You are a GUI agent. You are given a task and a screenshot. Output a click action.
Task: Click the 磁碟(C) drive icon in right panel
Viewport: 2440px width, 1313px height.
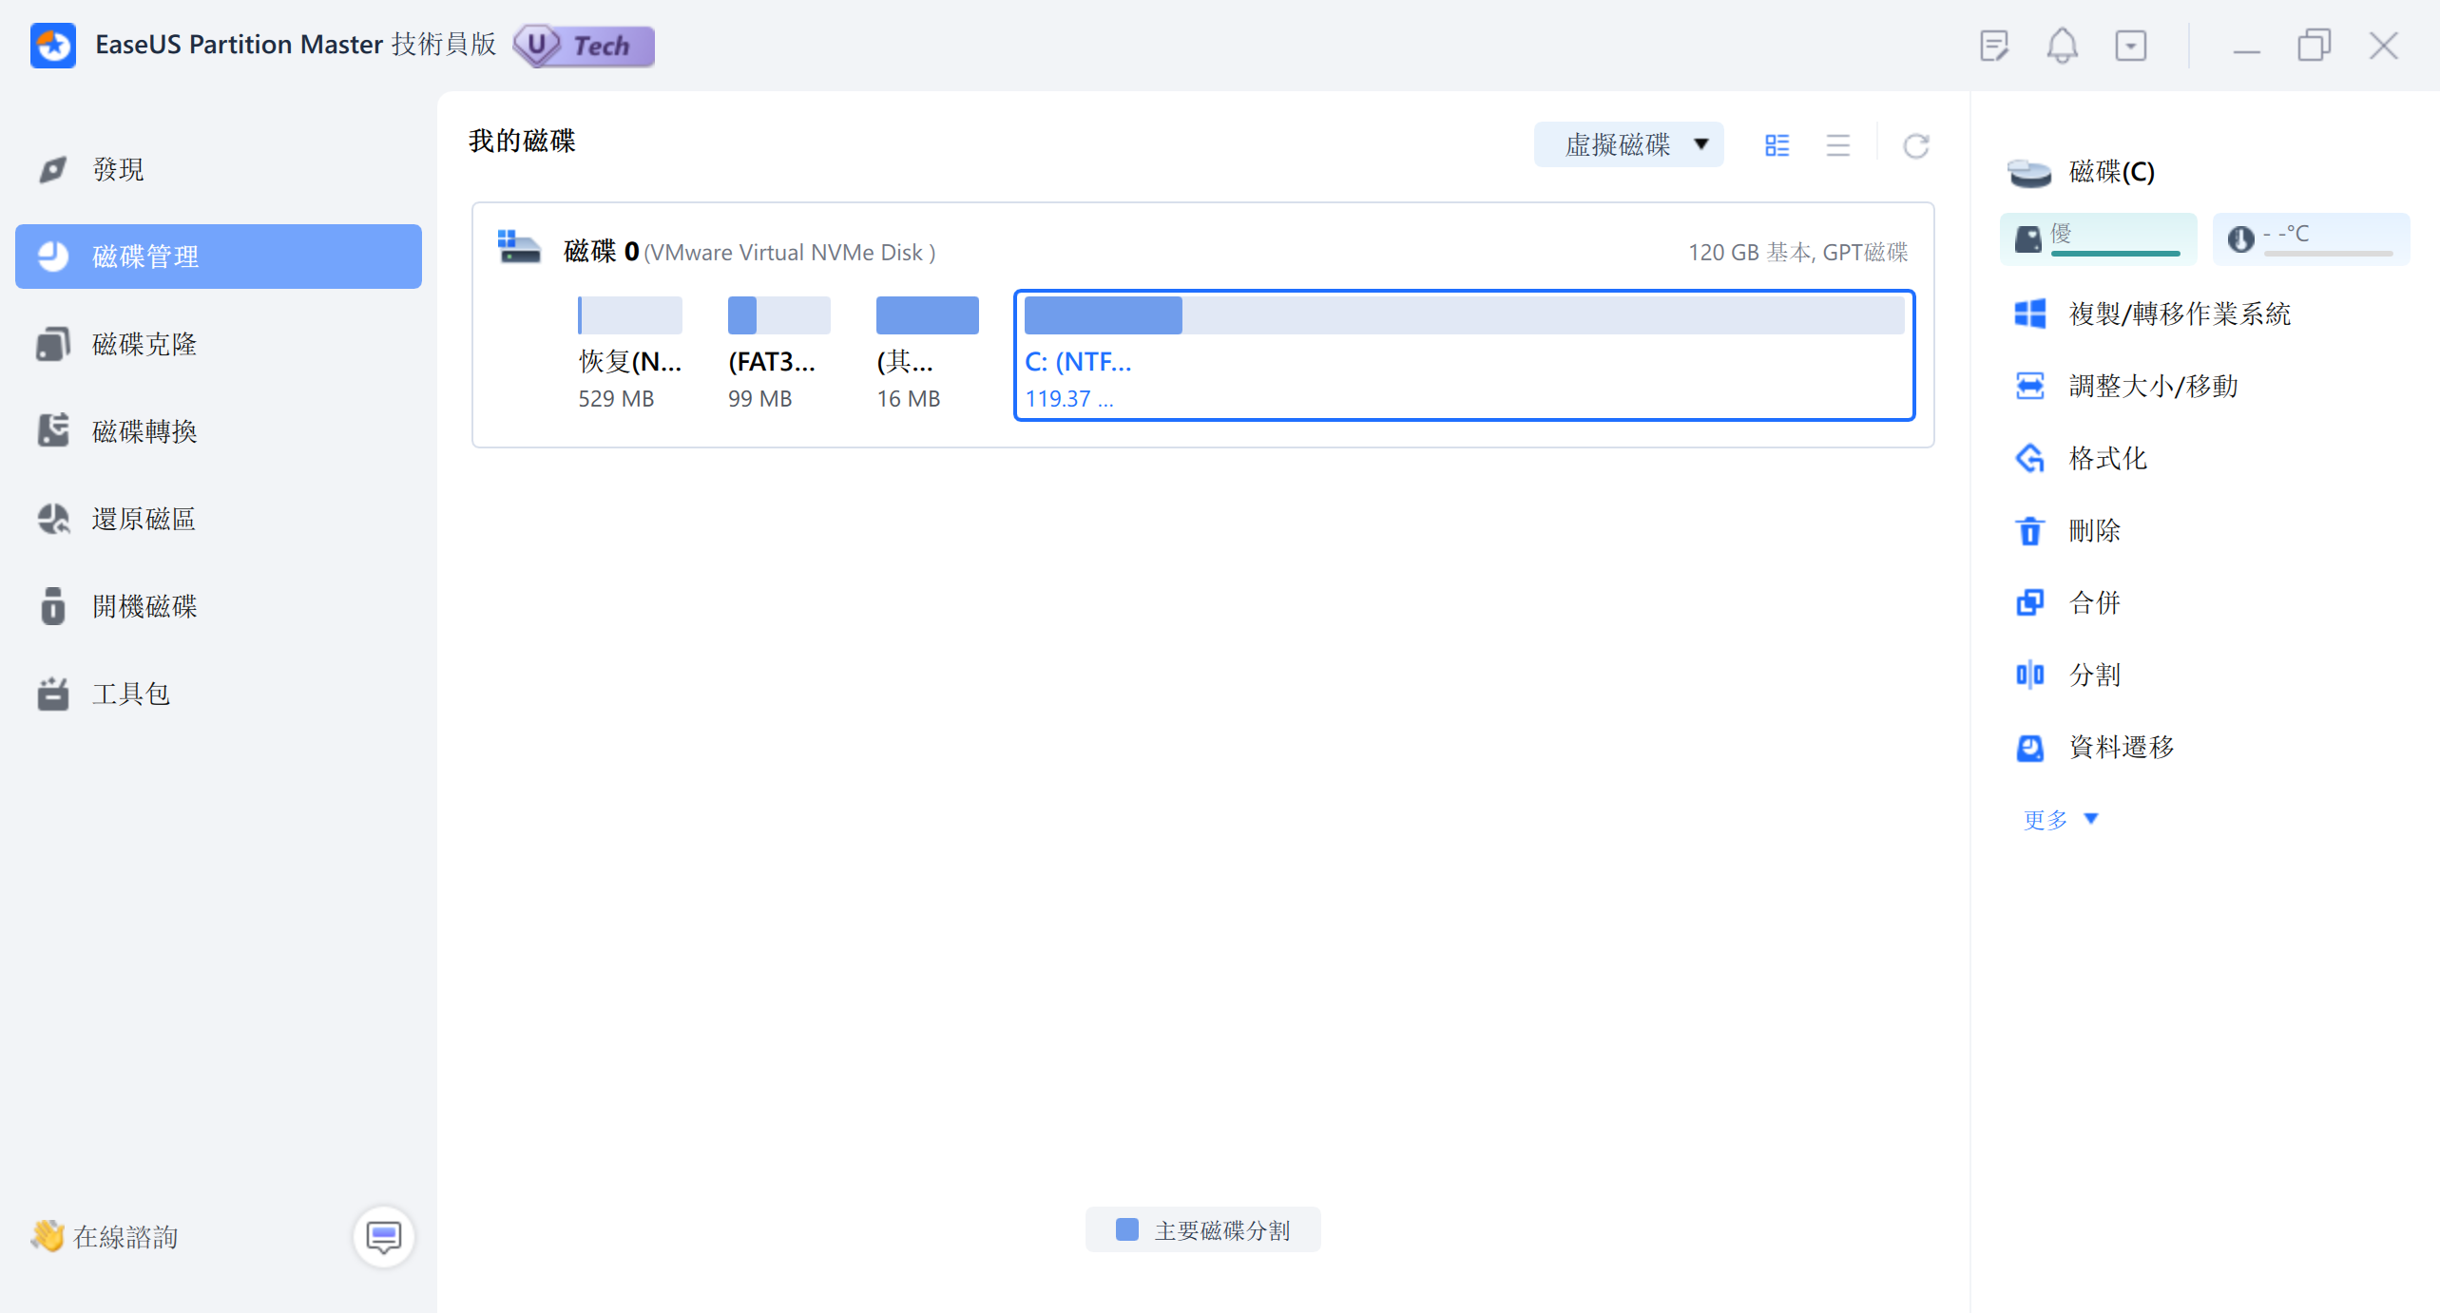[x=2028, y=173]
